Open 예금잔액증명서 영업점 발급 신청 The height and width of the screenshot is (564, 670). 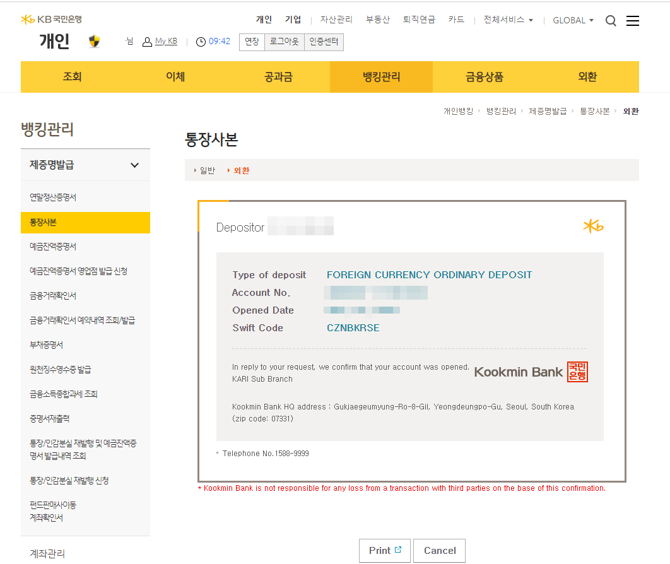(x=78, y=271)
